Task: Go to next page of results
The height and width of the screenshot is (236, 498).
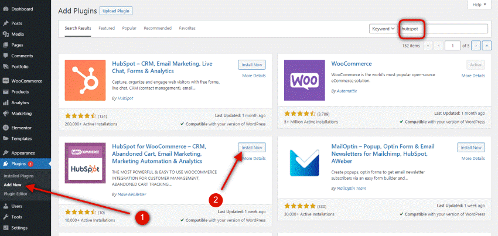Action: (476, 45)
